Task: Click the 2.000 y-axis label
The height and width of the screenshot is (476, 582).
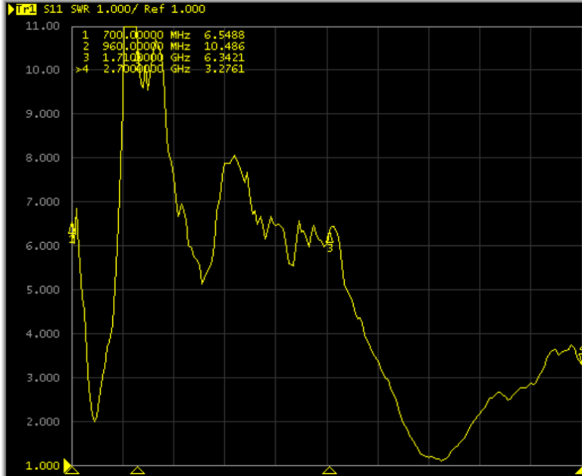Action: pyautogui.click(x=42, y=422)
